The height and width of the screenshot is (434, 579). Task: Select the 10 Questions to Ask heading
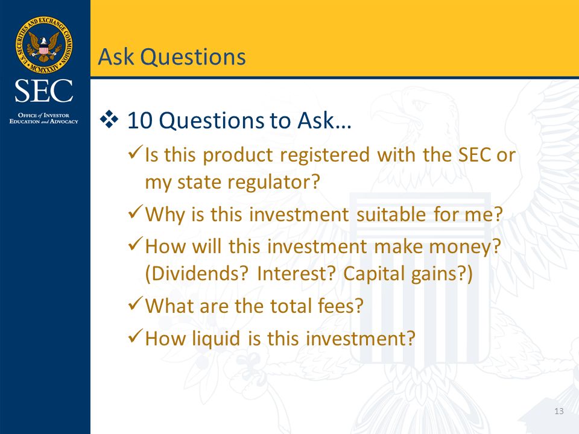pyautogui.click(x=239, y=121)
